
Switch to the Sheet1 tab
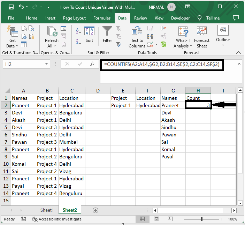47,210
